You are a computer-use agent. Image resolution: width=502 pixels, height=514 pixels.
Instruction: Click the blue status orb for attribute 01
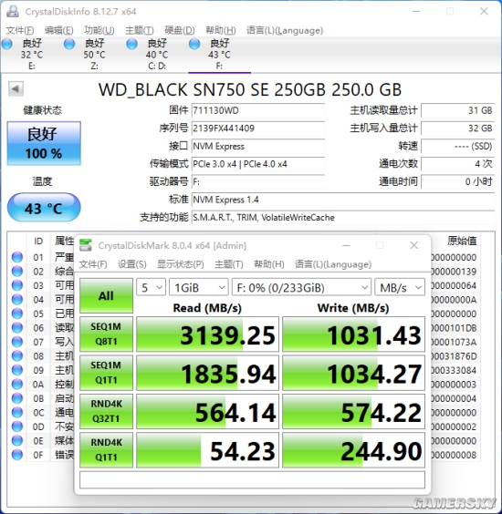pyautogui.click(x=17, y=257)
